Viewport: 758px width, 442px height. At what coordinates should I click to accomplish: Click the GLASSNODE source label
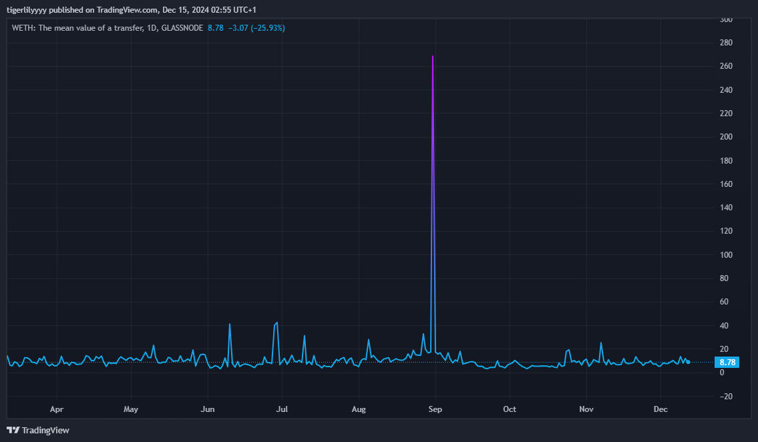[181, 28]
